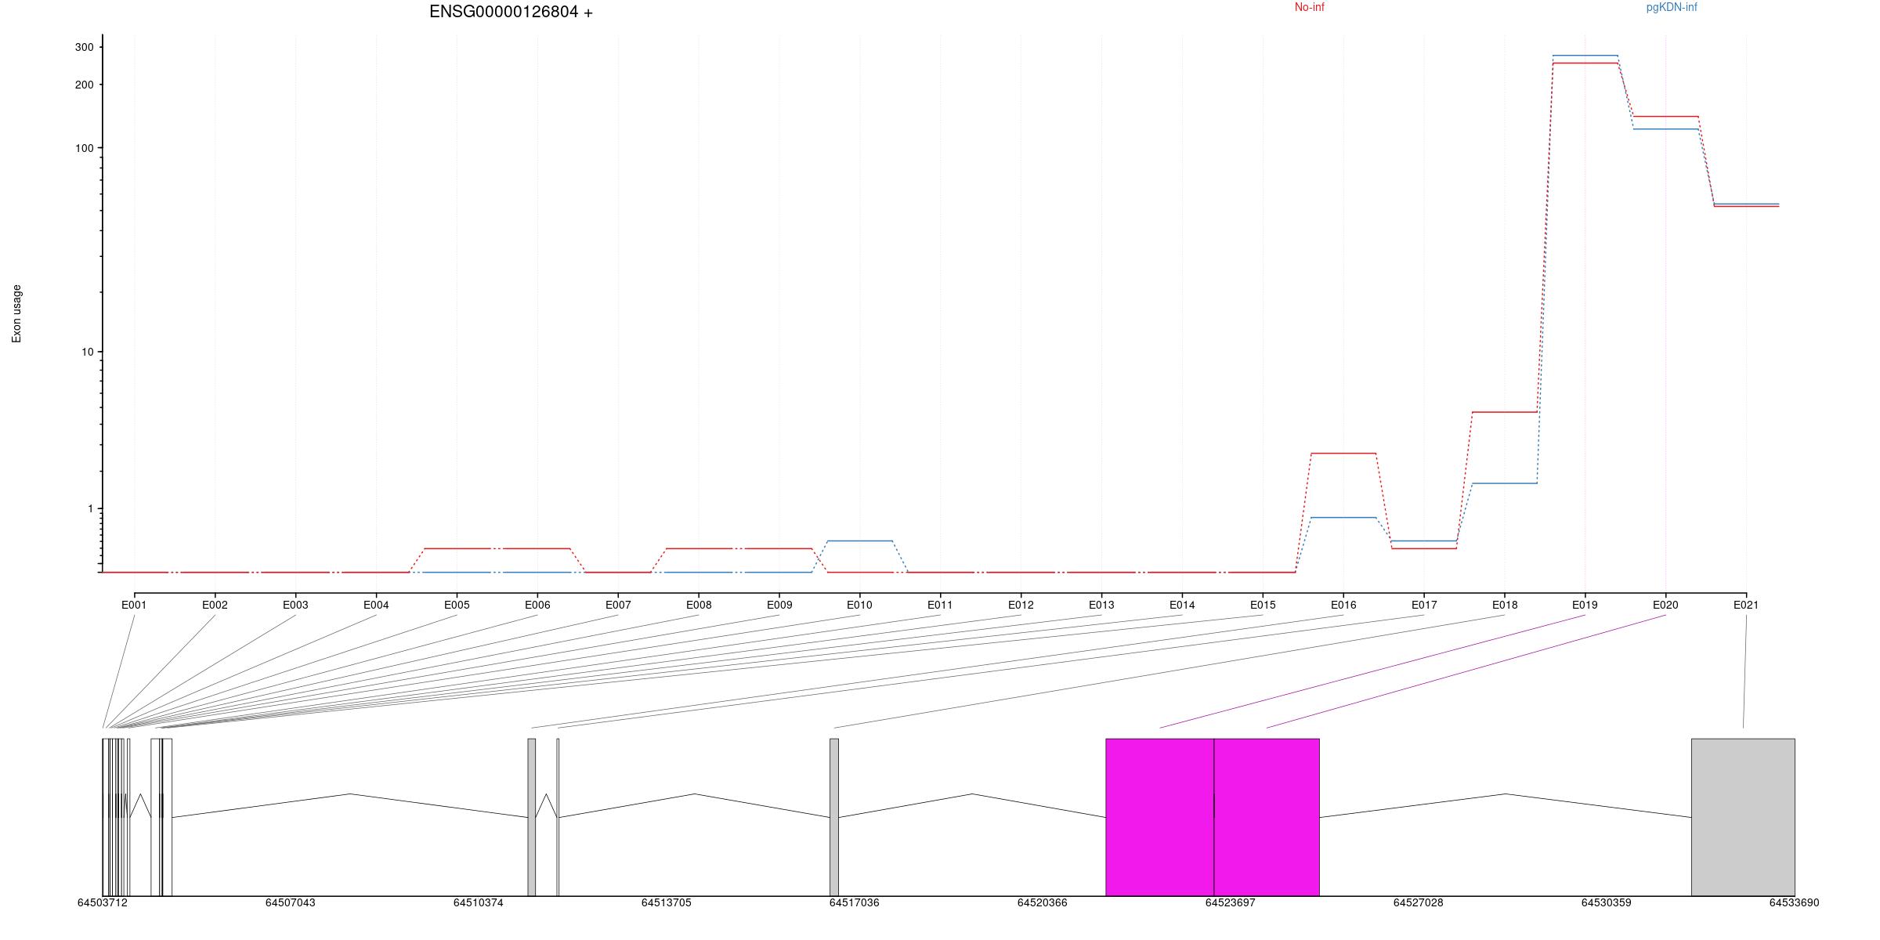The height and width of the screenshot is (940, 1880).
Task: Click the thin grey exon near 64517036
Action: (x=834, y=817)
